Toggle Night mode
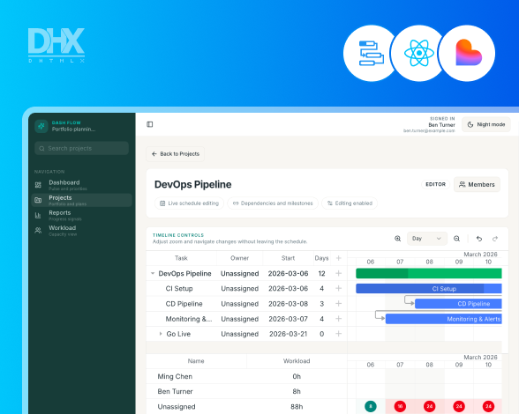The width and height of the screenshot is (519, 414). pyautogui.click(x=485, y=124)
